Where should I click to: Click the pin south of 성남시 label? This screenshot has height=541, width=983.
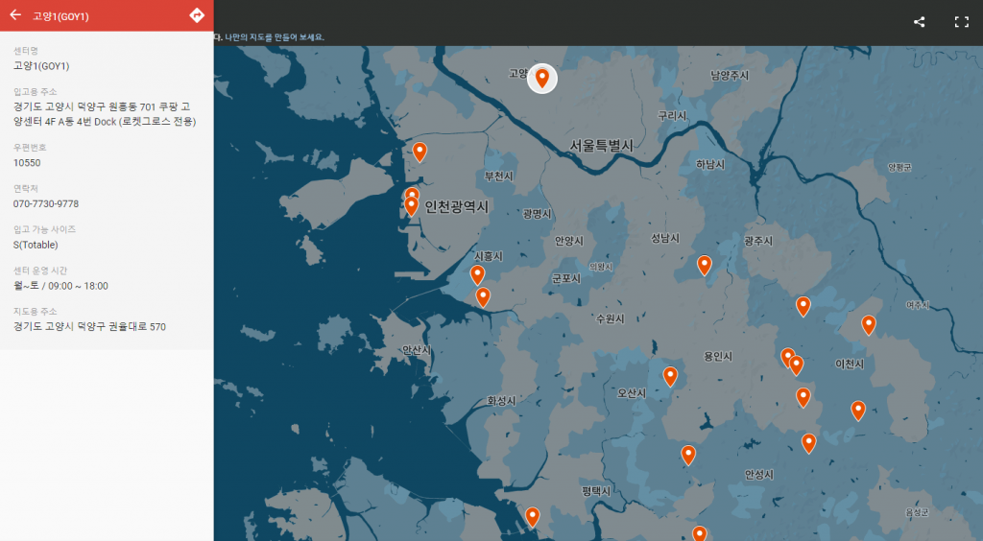coord(704,265)
